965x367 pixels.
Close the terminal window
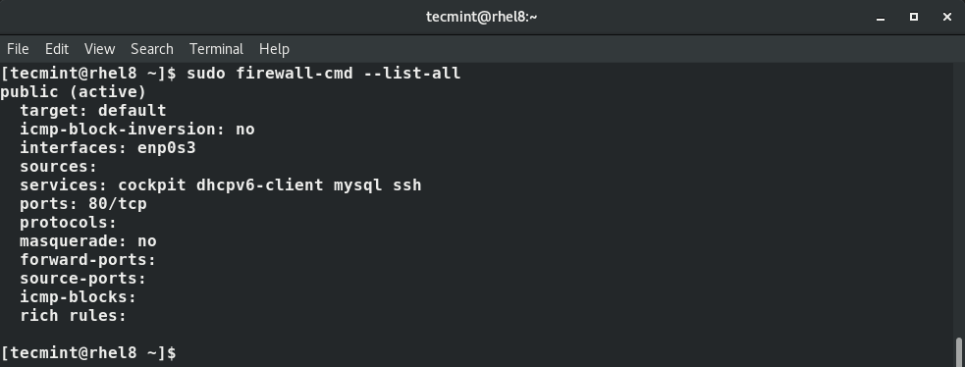pos(947,18)
